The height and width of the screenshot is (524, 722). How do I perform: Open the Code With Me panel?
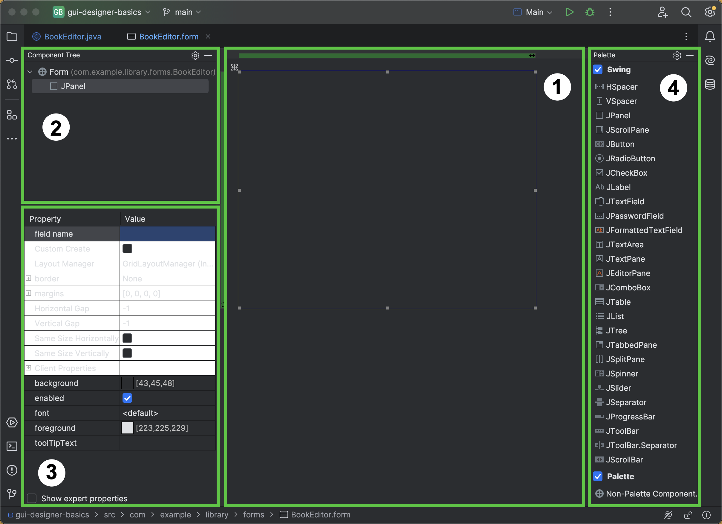tap(663, 12)
